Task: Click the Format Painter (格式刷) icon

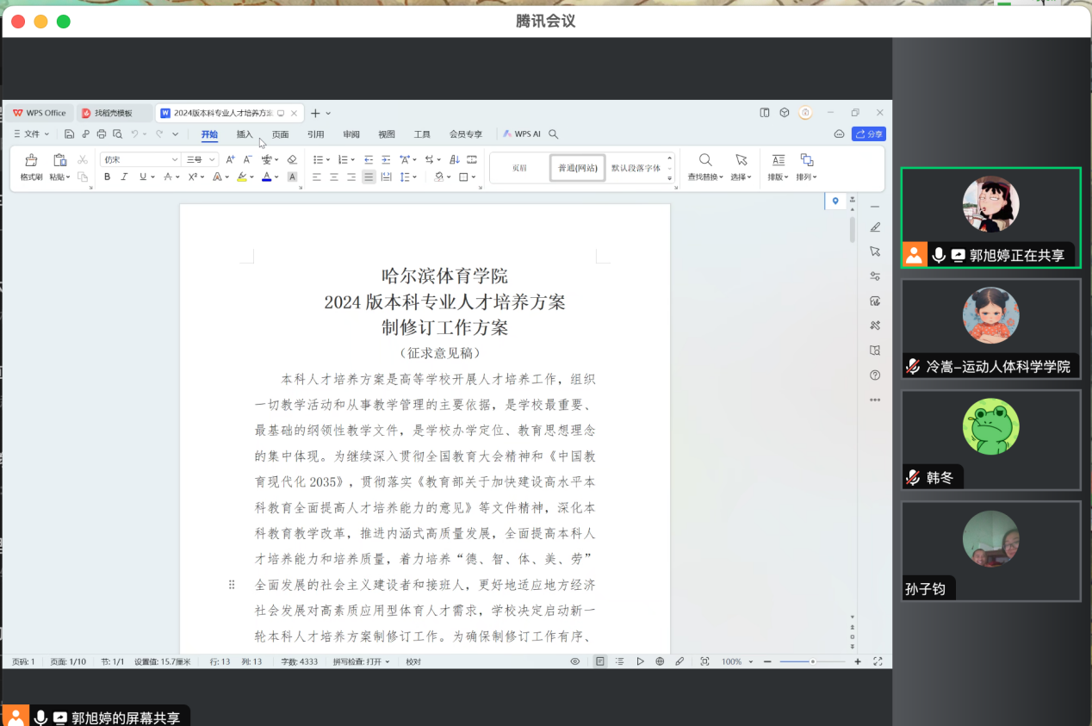Action: coord(31,160)
